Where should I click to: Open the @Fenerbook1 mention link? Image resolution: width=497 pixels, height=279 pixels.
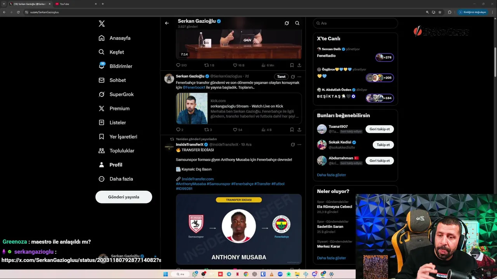coord(194,88)
